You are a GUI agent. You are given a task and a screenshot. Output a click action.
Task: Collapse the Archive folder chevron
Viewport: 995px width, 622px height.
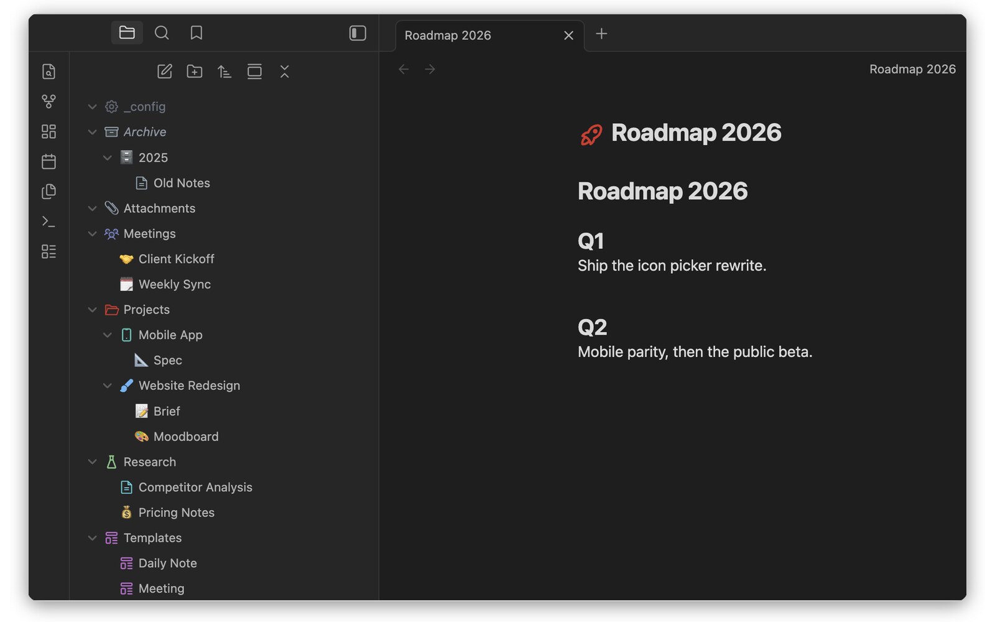coord(92,132)
